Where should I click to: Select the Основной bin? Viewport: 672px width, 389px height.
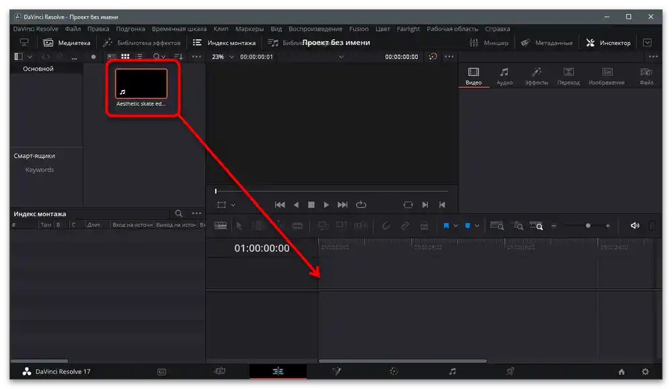38,69
